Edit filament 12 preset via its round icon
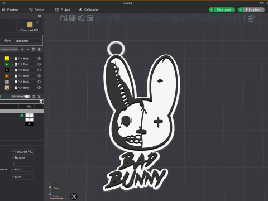Image resolution: width=268 pixels, height=201 pixels. [39, 88]
